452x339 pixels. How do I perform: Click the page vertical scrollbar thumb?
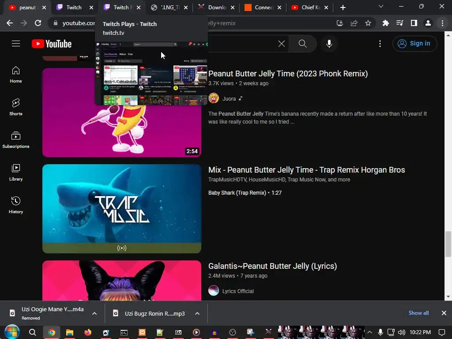[x=448, y=244]
